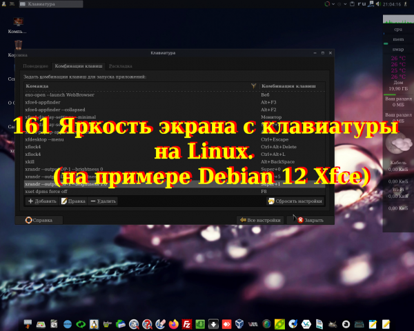Expand the arrow next to the clock-like tray icon

[345, 4]
